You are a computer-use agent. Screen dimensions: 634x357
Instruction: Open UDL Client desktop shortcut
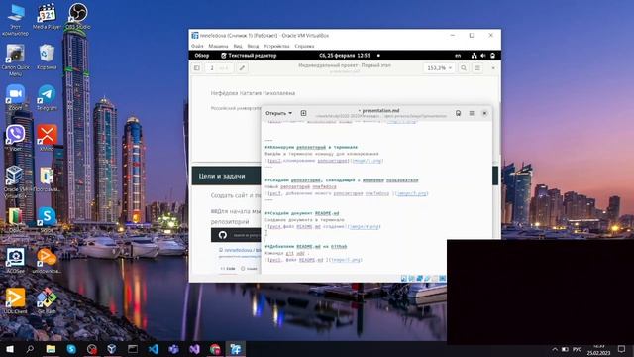(x=16, y=300)
